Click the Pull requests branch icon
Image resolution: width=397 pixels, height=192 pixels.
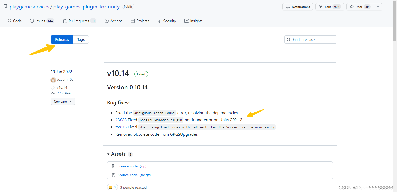65,21
